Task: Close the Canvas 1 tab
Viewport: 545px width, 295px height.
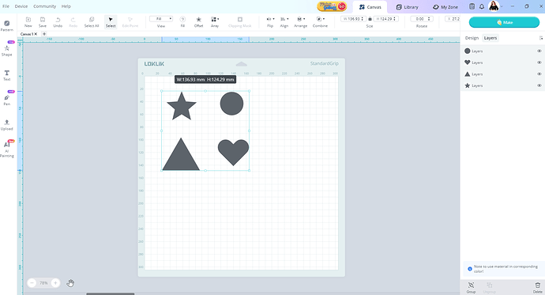Action: click(36, 34)
